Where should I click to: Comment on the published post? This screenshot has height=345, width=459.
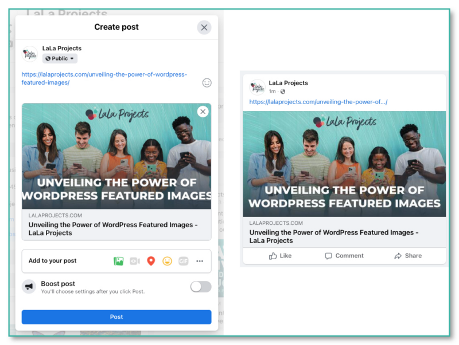pos(344,256)
